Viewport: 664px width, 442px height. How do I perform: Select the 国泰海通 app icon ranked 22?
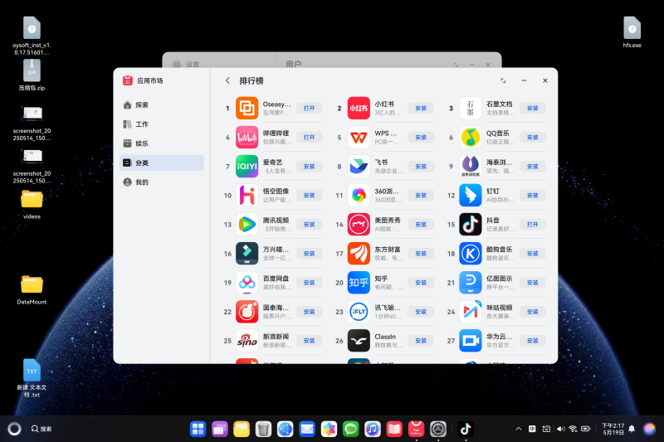click(247, 312)
